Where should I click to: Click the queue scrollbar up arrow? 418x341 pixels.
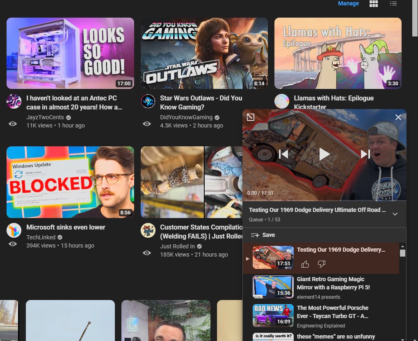click(x=402, y=246)
